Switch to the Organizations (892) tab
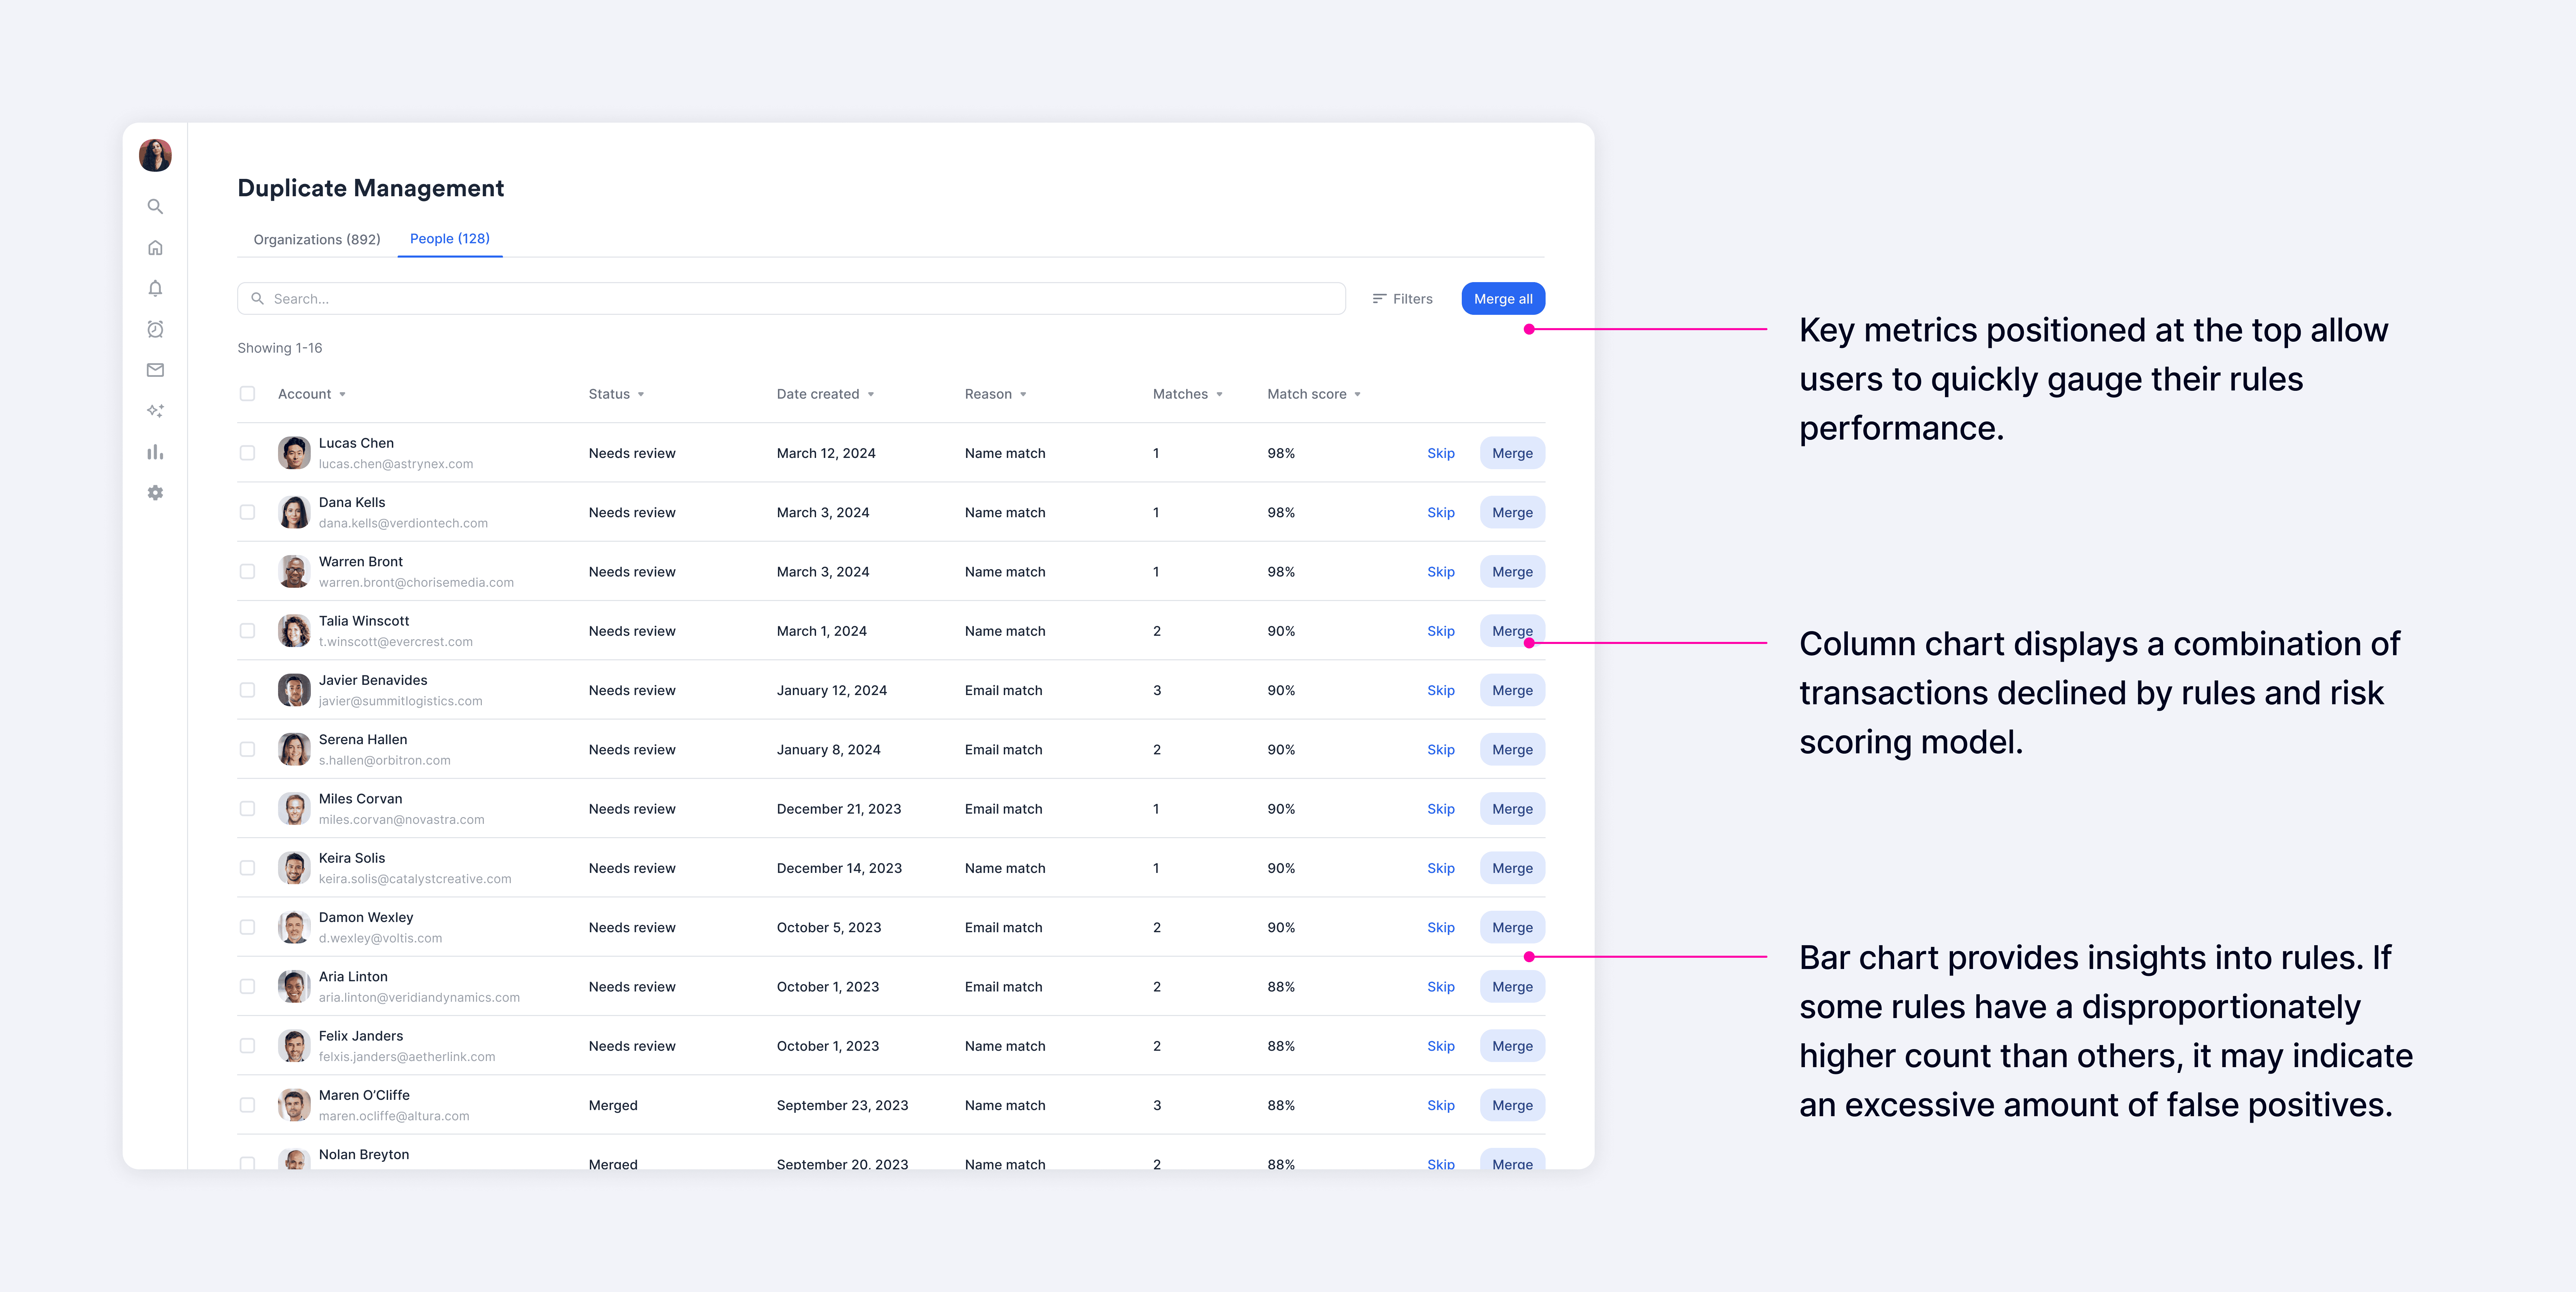Screen dimensions: 2576x1292 (x=317, y=239)
